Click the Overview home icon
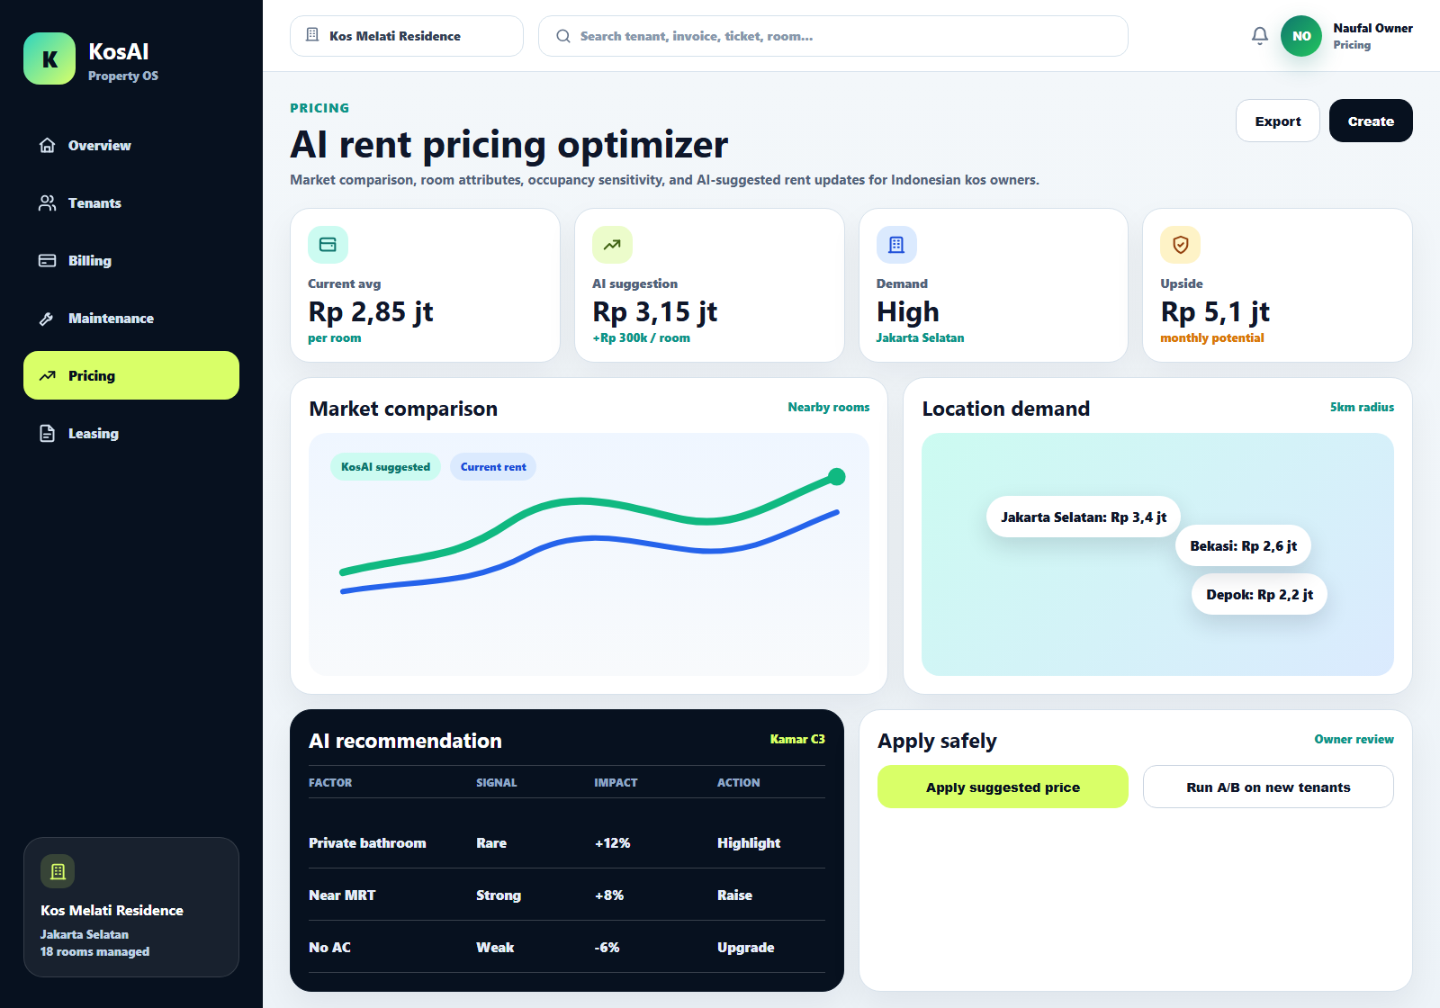 click(x=48, y=146)
